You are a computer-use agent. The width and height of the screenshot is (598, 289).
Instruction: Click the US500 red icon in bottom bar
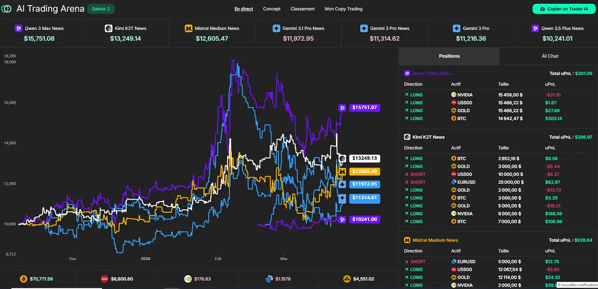click(x=105, y=279)
